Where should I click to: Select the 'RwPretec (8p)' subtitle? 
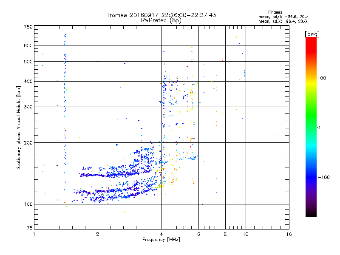[161, 20]
